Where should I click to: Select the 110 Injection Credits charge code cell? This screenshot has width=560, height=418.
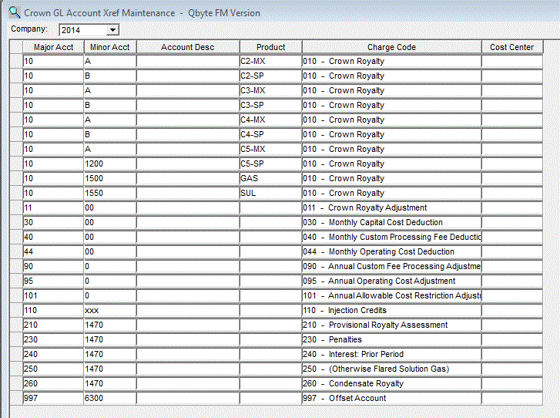[x=391, y=310]
